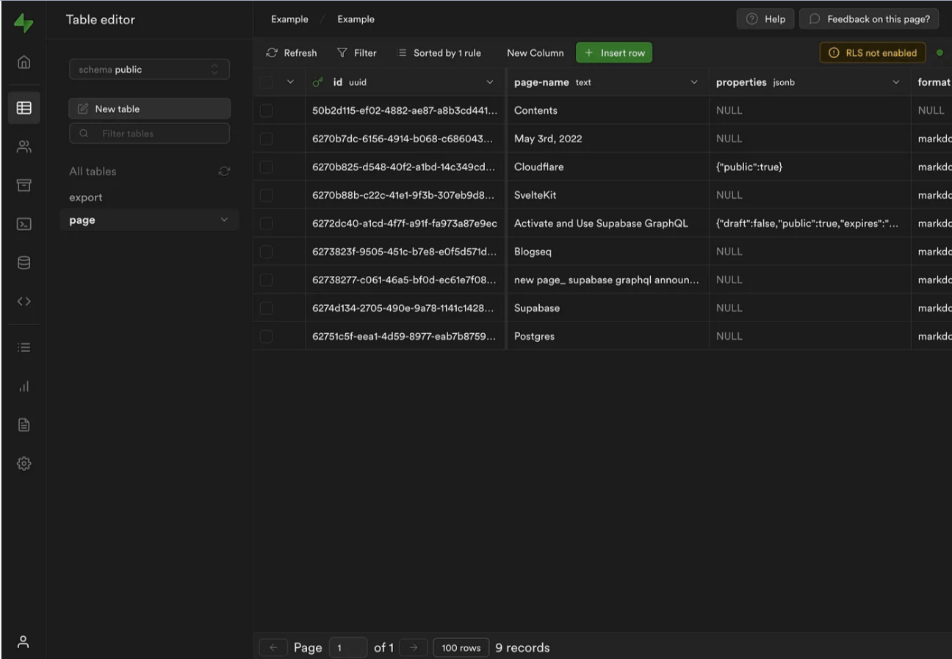Click Refresh in the toolbar
This screenshot has width=952, height=659.
pyautogui.click(x=292, y=53)
